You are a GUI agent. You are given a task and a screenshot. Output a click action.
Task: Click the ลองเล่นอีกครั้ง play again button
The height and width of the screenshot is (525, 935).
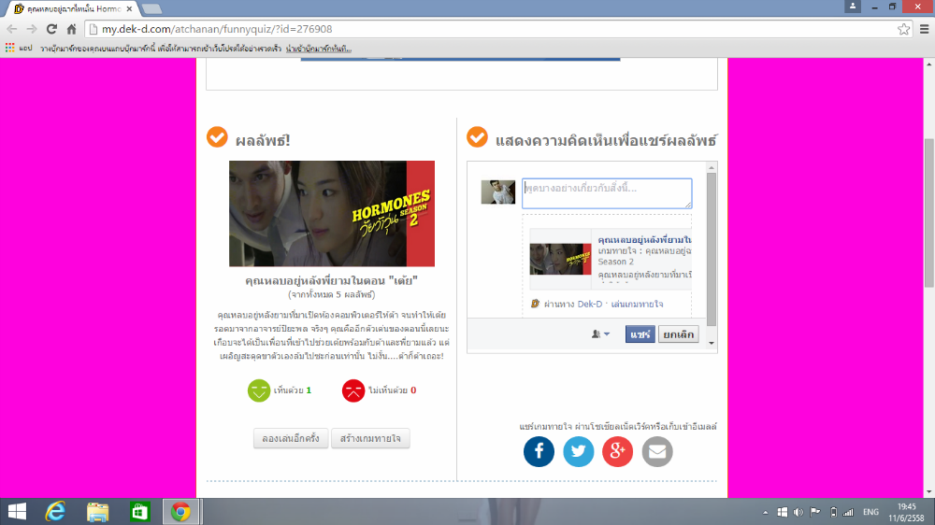click(x=290, y=438)
